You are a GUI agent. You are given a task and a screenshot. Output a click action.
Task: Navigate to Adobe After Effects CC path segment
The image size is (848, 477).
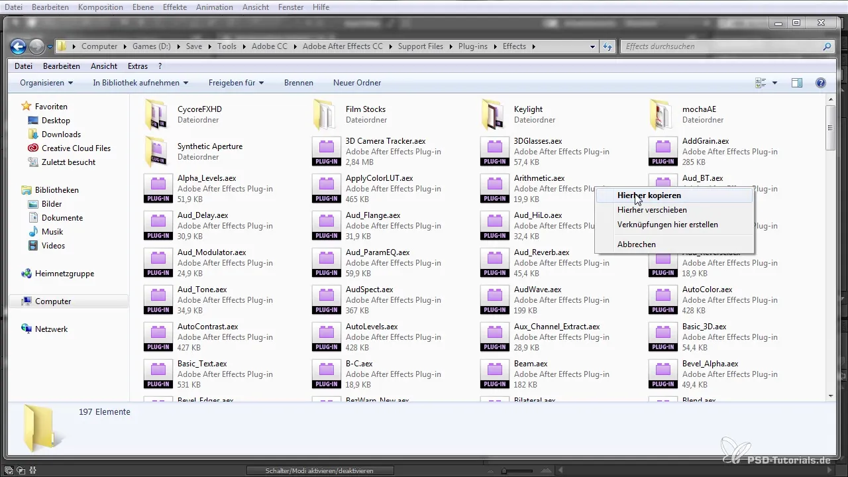(343, 46)
